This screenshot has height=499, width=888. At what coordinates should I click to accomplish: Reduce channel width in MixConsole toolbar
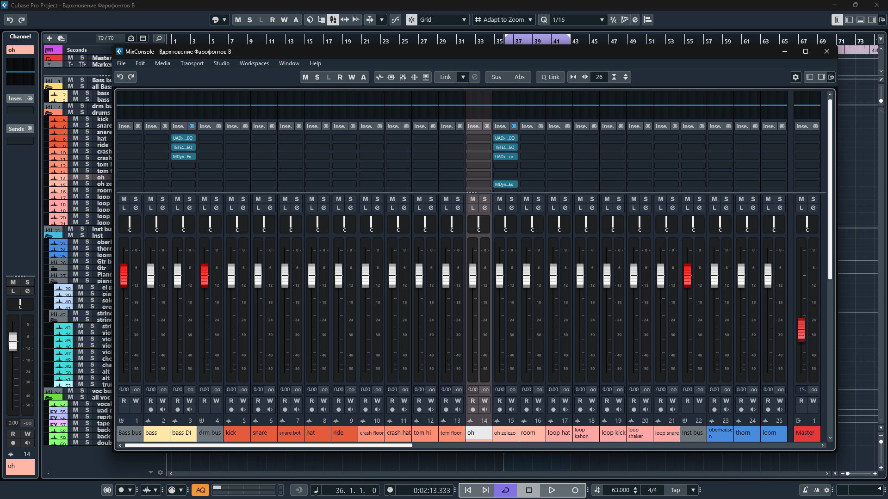[573, 77]
